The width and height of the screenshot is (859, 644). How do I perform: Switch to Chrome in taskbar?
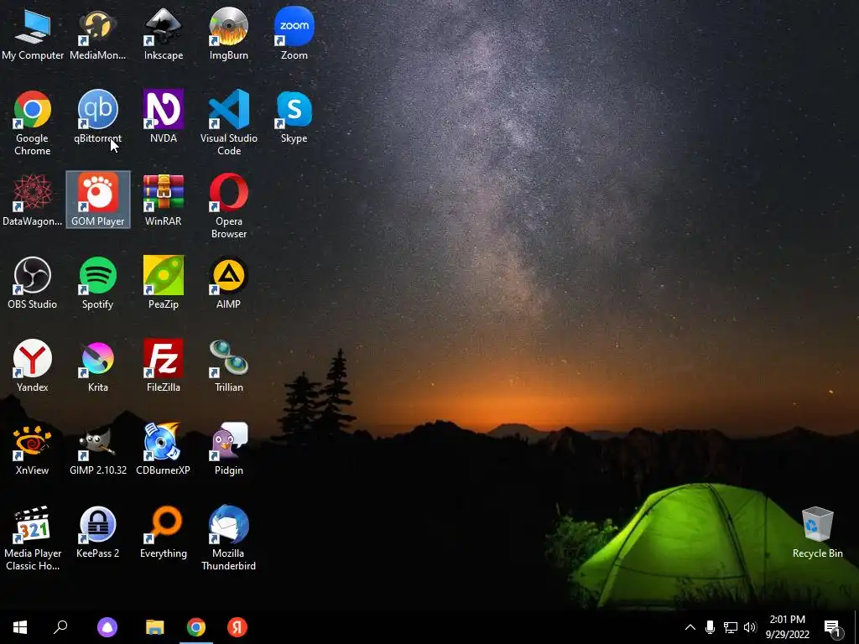pos(196,627)
